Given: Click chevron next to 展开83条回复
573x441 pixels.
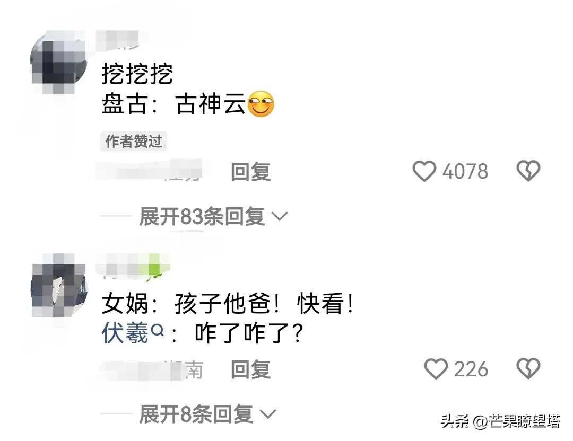Looking at the screenshot, I should (280, 216).
